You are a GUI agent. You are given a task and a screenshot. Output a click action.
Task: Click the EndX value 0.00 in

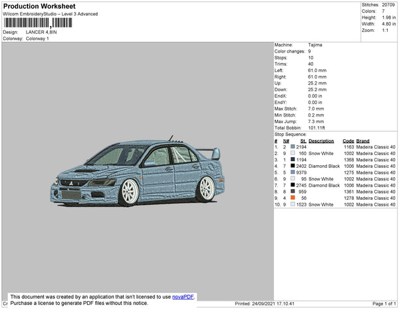[x=315, y=96]
